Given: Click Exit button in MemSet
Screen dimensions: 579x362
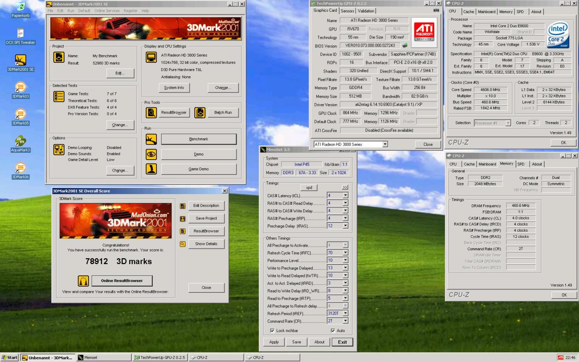Looking at the screenshot, I should 342,342.
